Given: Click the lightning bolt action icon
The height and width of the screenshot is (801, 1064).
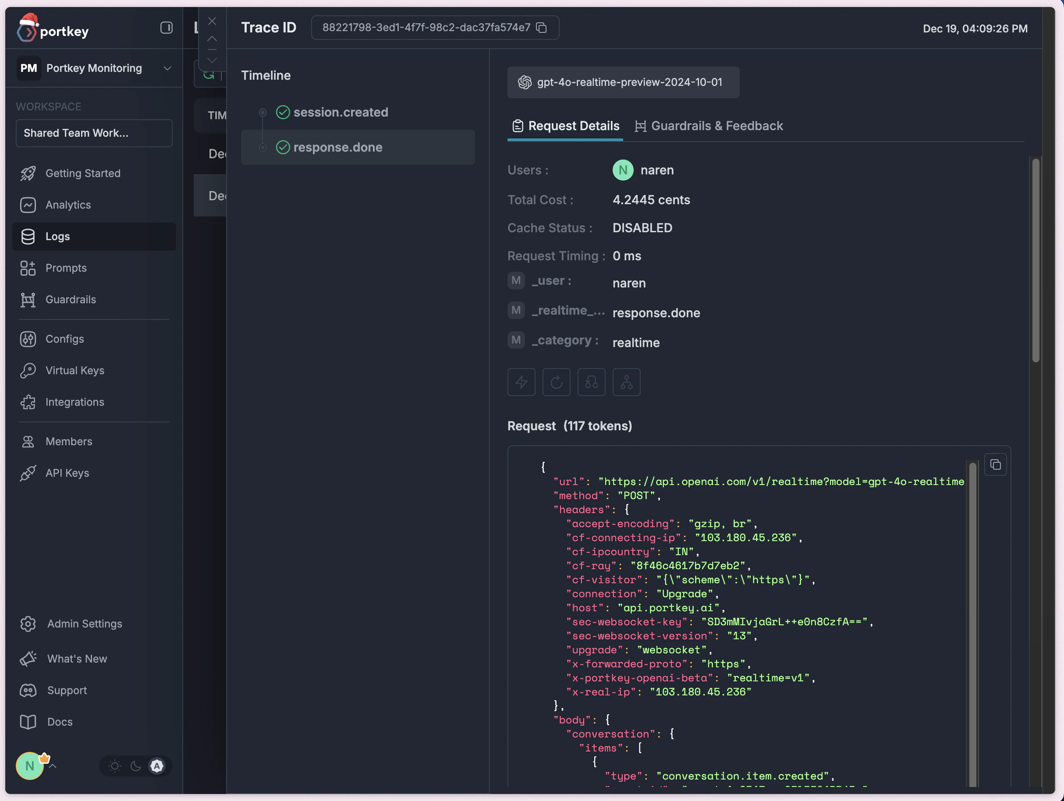Looking at the screenshot, I should coord(521,382).
